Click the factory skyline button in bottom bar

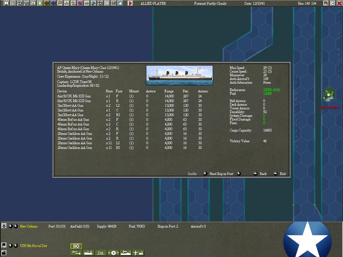pyautogui.click(x=88, y=253)
